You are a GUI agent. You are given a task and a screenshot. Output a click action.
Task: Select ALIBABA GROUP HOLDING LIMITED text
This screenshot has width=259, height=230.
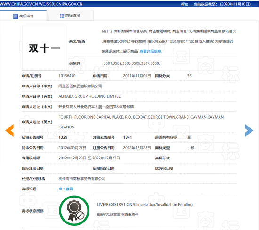90,96
